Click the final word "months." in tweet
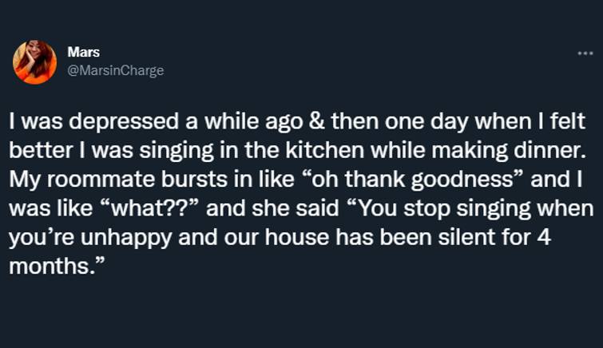The image size is (603, 348). (x=57, y=266)
